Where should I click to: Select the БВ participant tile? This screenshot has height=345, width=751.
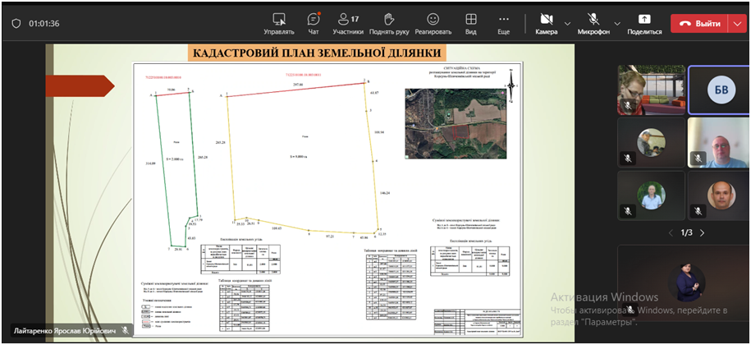pyautogui.click(x=718, y=90)
